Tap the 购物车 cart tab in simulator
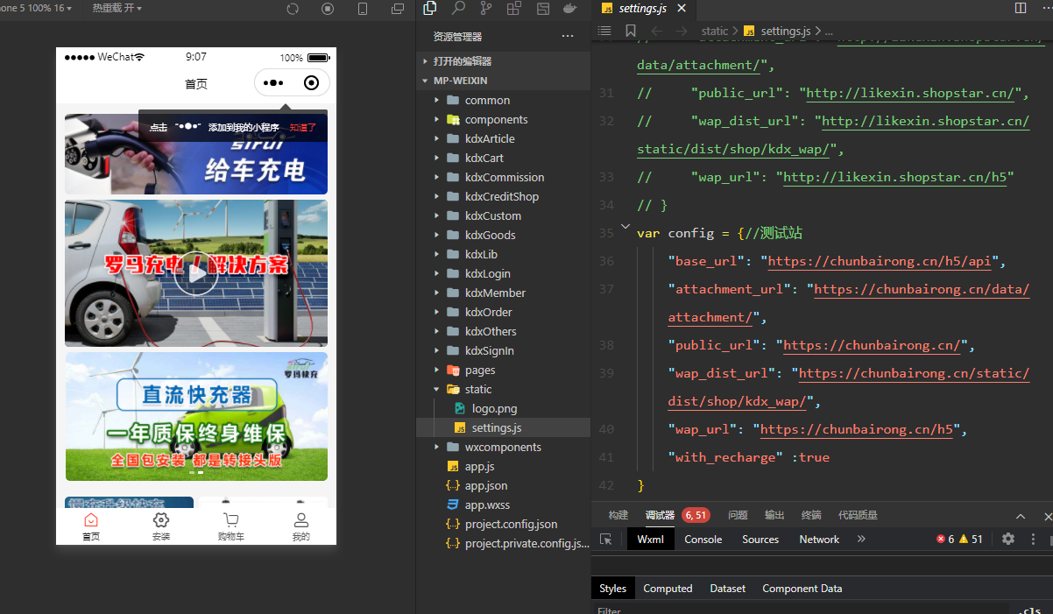This screenshot has height=614, width=1053. pos(230,526)
